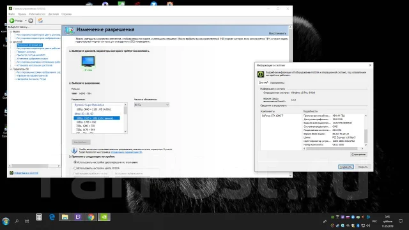Collapse the Дисплей tree node
The width and height of the screenshot is (409, 230).
(11, 42)
